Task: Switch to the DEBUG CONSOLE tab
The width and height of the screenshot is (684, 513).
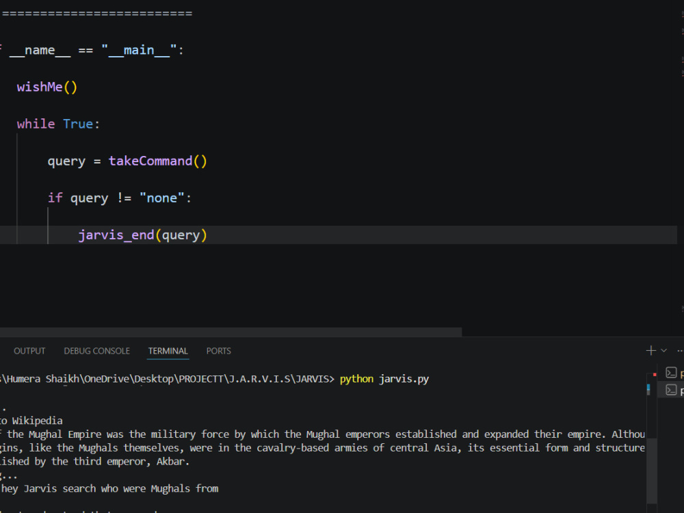Action: click(97, 351)
